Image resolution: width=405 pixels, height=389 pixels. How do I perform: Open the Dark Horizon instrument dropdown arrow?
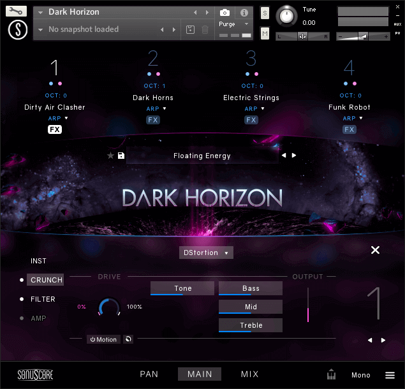click(x=41, y=12)
